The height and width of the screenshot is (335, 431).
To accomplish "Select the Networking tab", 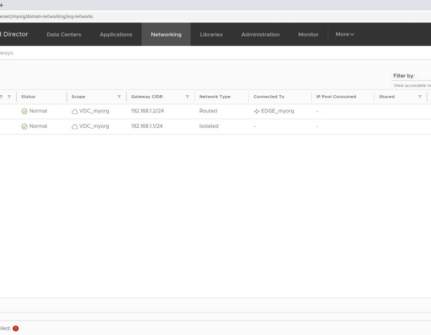I will tap(166, 34).
